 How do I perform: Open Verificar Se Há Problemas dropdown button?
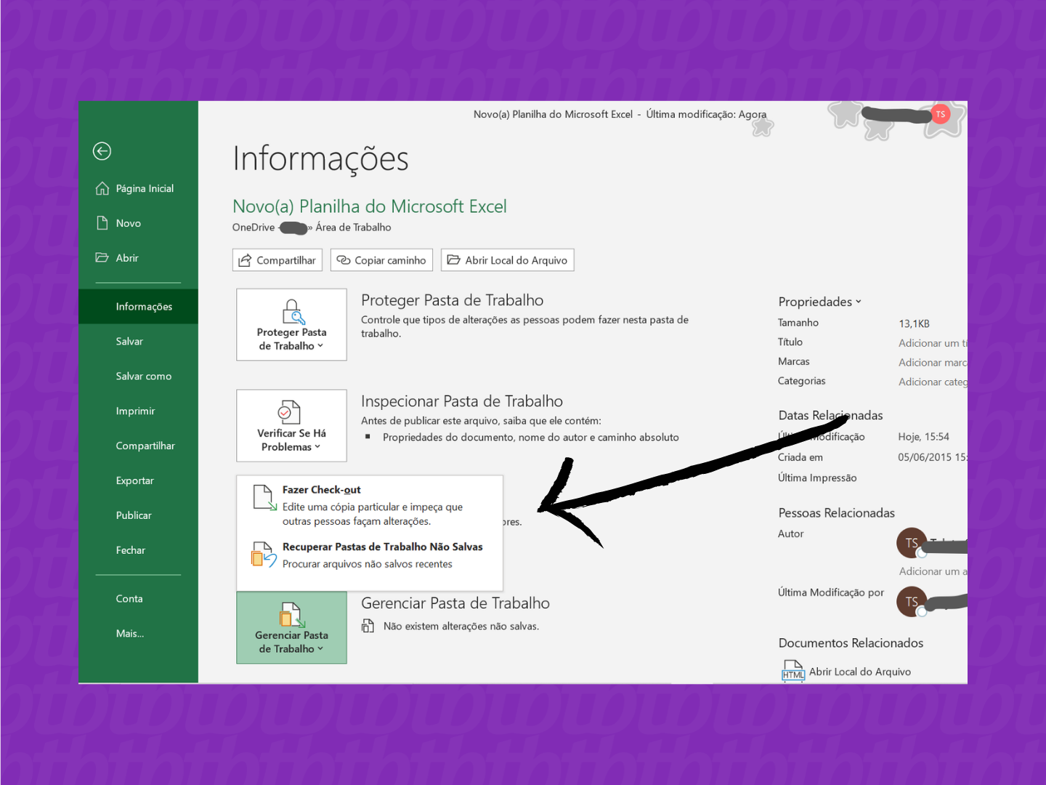click(x=291, y=425)
